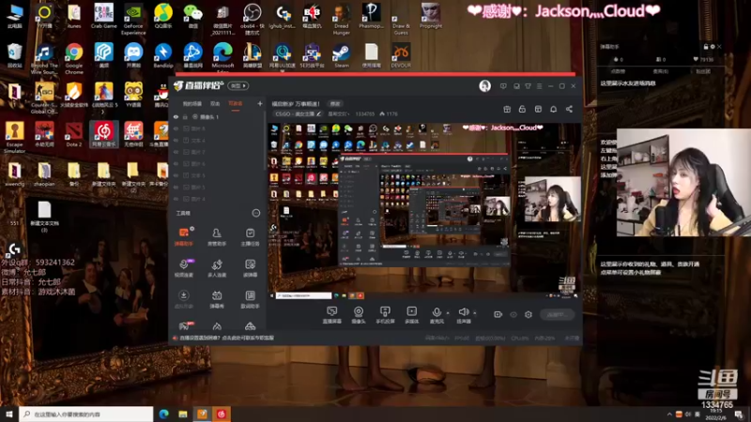Add 手机投屏 phone screen cast source
The width and height of the screenshot is (751, 422).
[x=385, y=315]
